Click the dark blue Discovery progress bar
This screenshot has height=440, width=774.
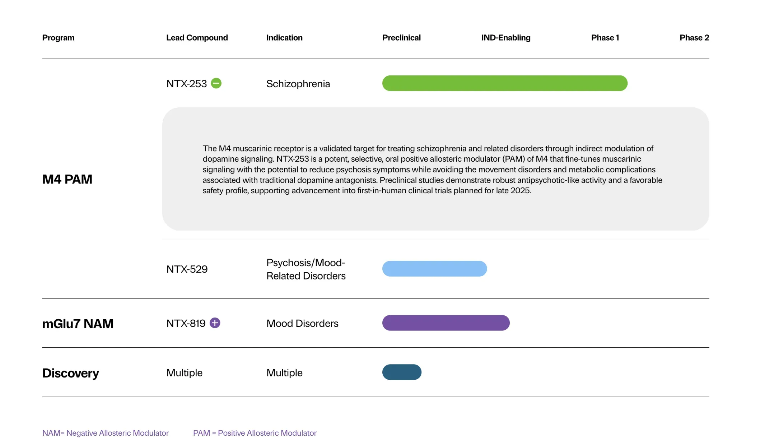[x=401, y=372]
